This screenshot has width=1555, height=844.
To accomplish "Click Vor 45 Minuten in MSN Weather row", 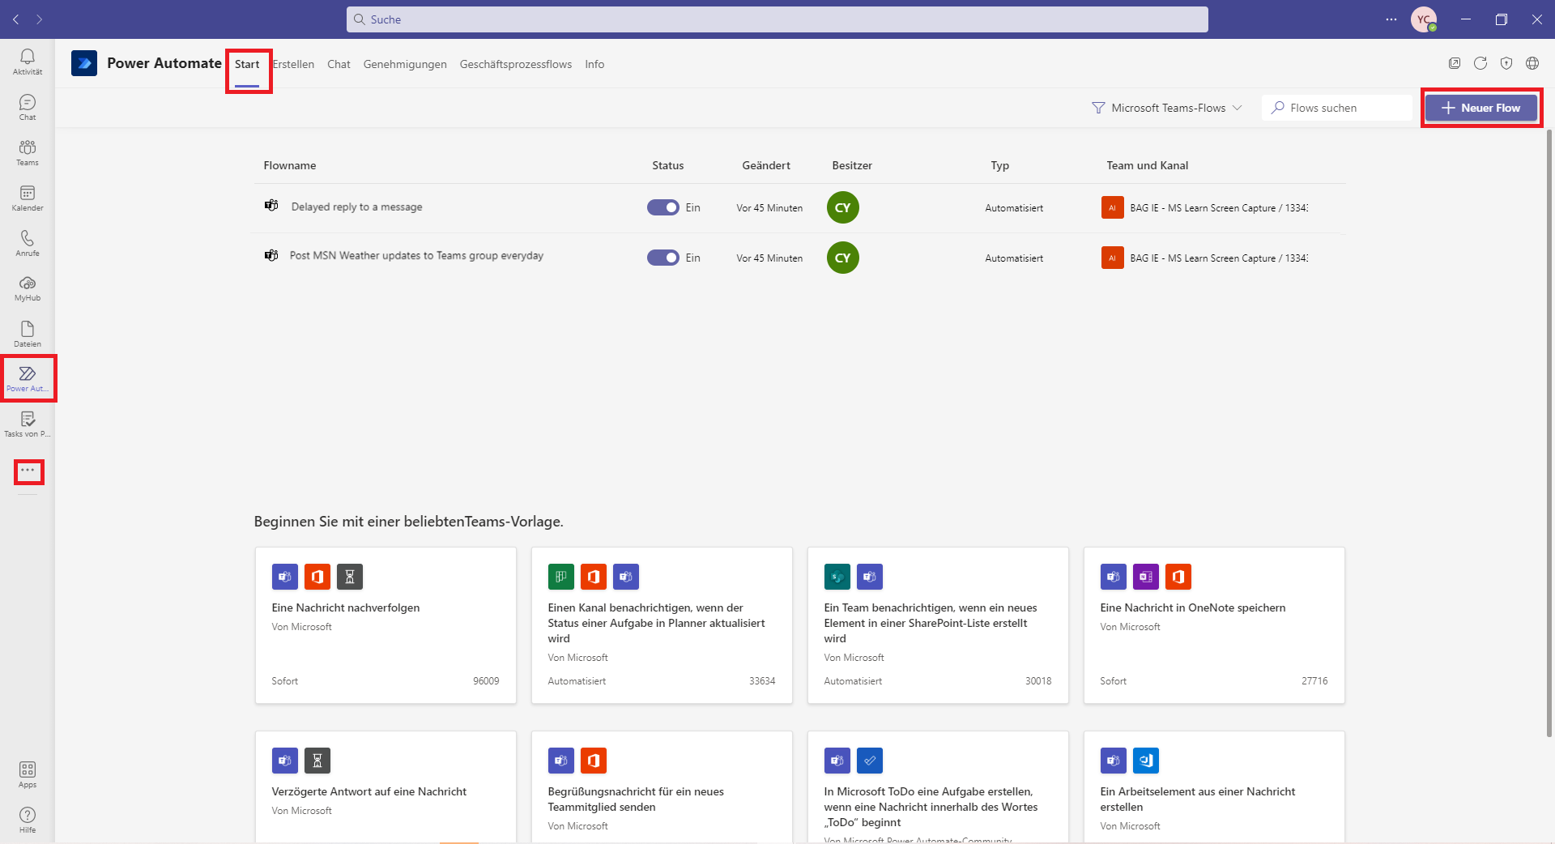I will tap(769, 258).
